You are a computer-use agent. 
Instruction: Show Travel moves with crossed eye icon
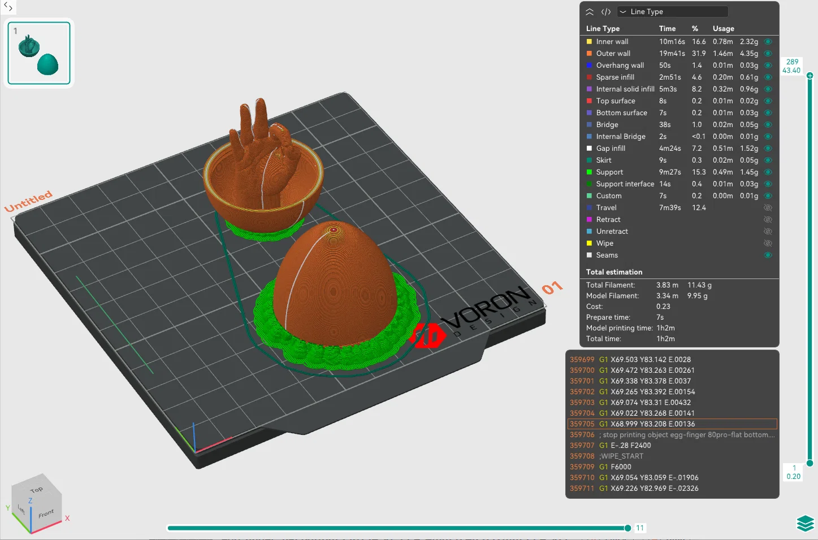coord(768,208)
